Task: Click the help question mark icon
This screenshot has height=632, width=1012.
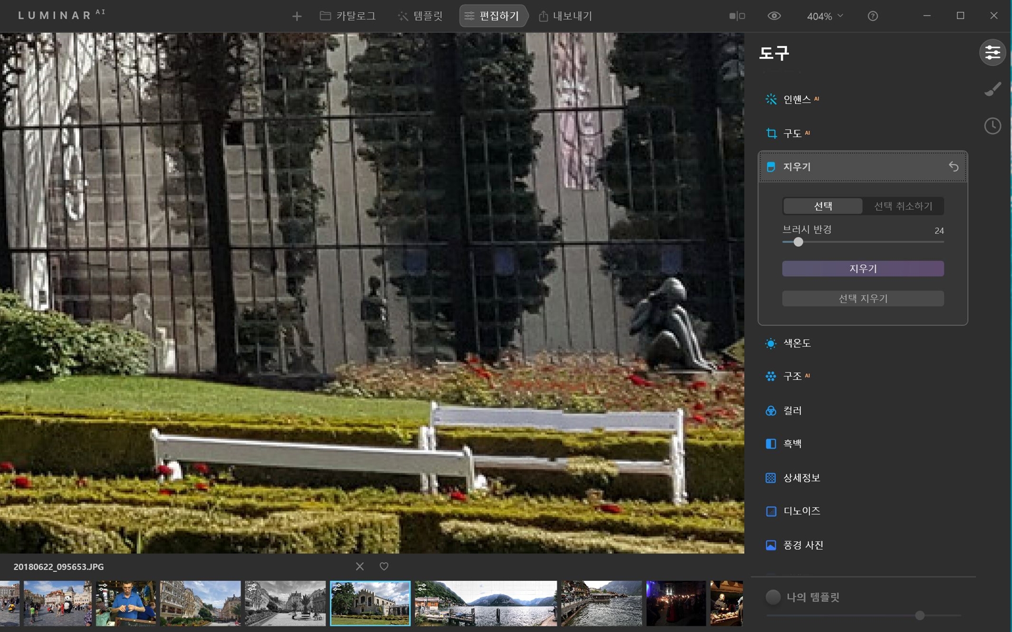Action: coord(873,16)
